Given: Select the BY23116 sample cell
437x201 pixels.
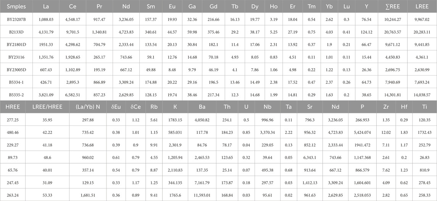Looking at the screenshot, I should click(x=16, y=57).
